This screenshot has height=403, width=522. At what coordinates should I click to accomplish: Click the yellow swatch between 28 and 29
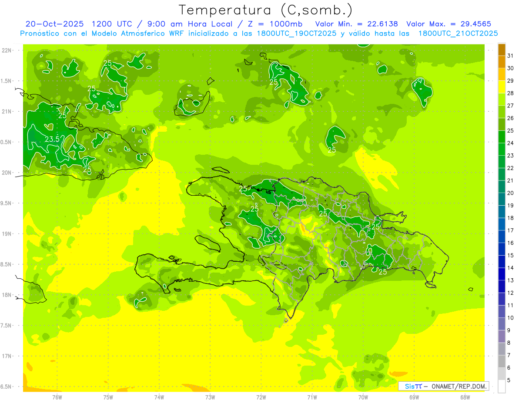point(502,87)
